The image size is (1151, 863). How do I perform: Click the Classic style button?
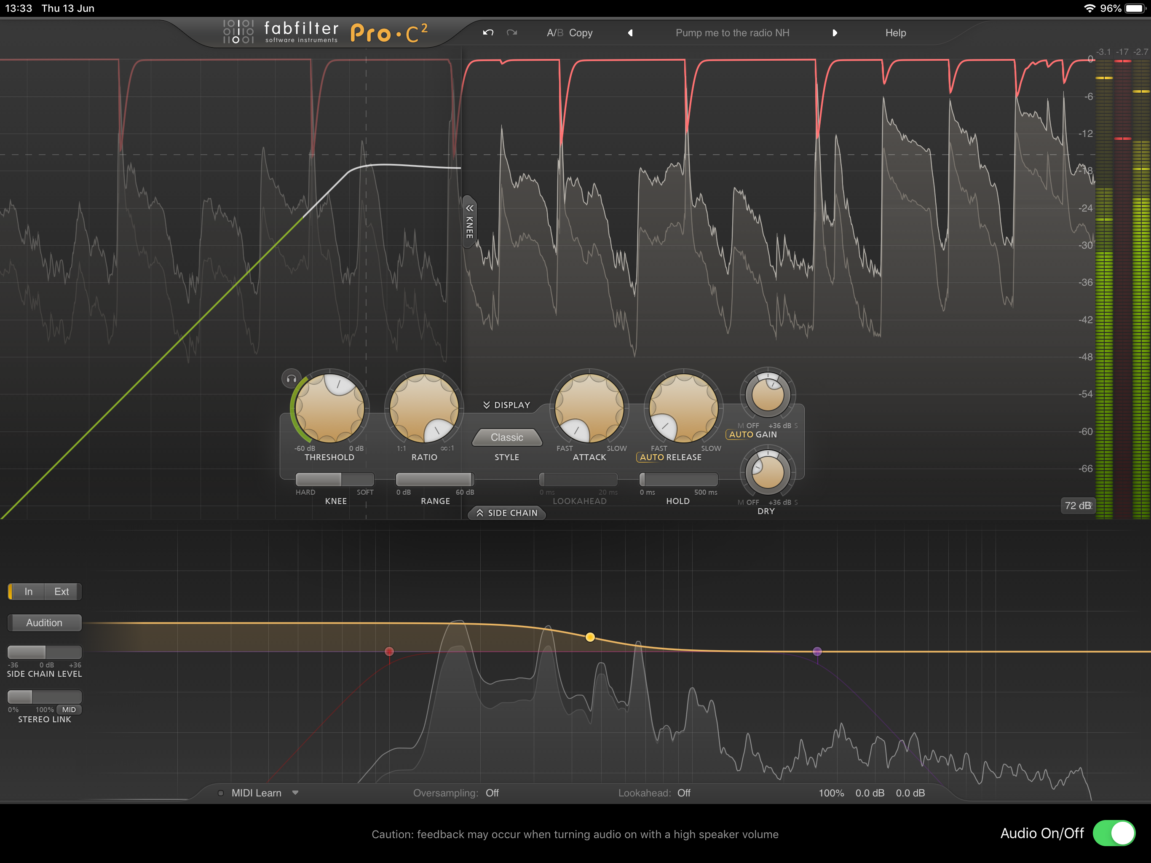[x=506, y=437]
